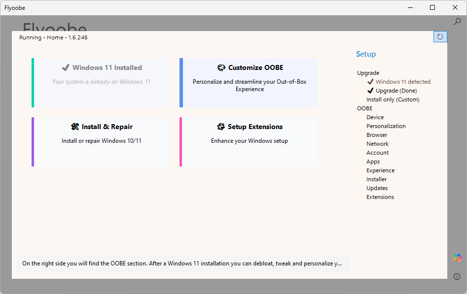Click checkmark beside Upgrade (Done)
The image size is (467, 294).
[370, 91]
